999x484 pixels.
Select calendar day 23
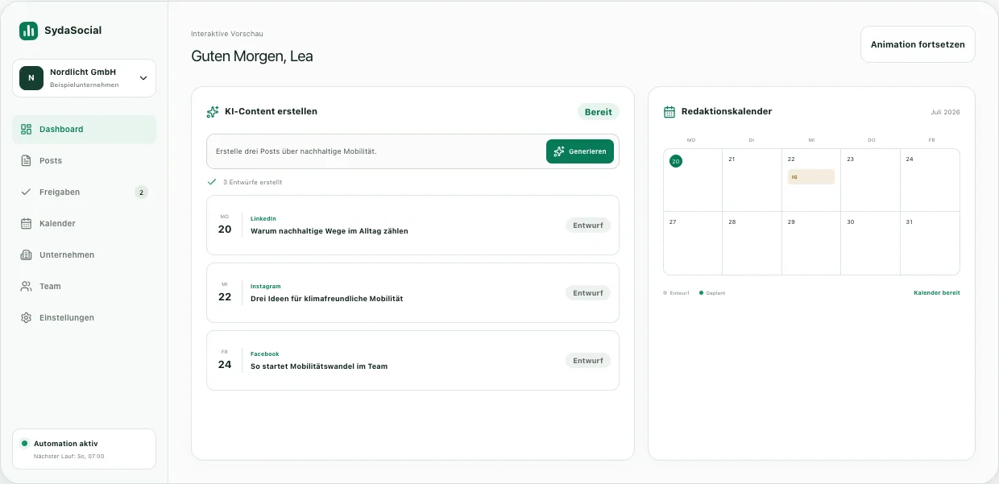click(870, 180)
